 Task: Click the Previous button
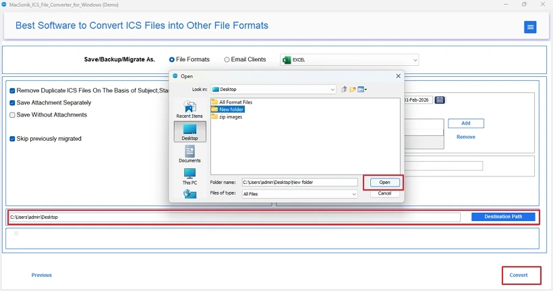pos(42,275)
